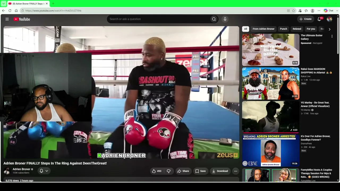Screen dimensions: 340x191
Task: Open the Adrien Broner Arrested video thumbnail
Action: click(x=271, y=150)
